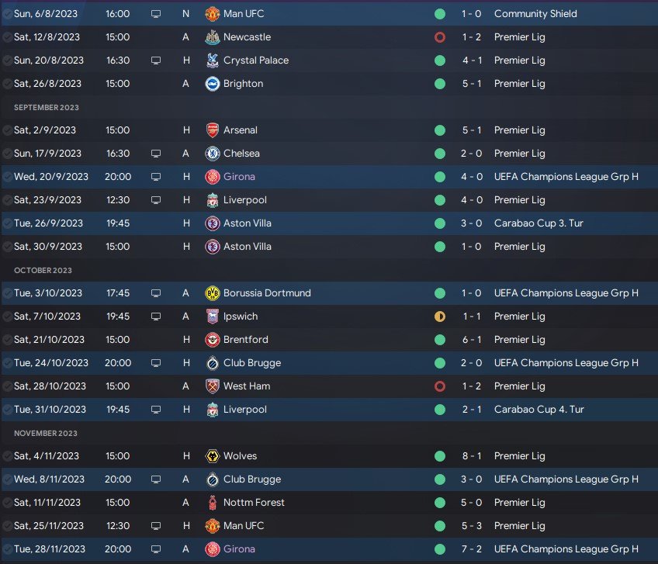The height and width of the screenshot is (564, 658).
Task: Open the Girona team link on 28/11/2023
Action: point(239,549)
